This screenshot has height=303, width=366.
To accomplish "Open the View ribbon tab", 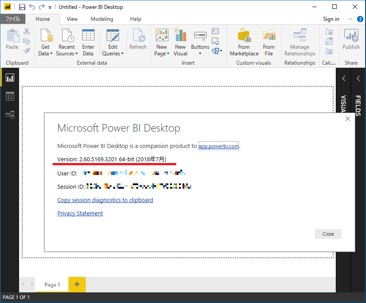I will tap(72, 19).
